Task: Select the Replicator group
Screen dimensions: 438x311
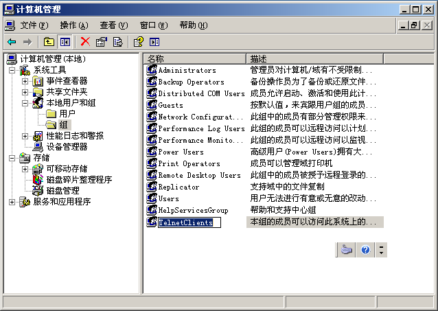Action: click(178, 187)
